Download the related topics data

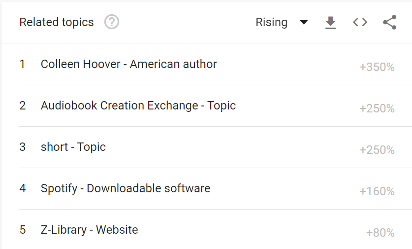330,22
